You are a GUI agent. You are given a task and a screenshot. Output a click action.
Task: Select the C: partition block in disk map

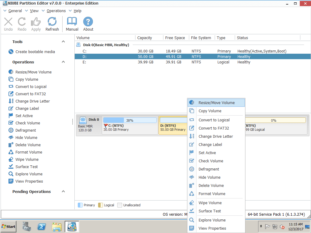click(130, 125)
